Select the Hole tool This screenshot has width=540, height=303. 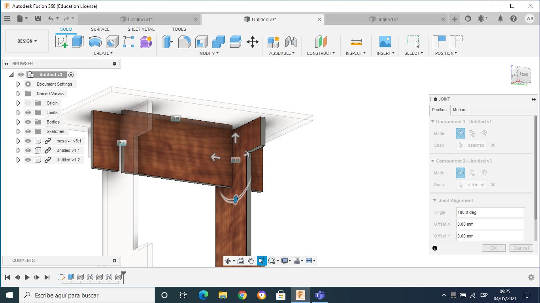112,41
